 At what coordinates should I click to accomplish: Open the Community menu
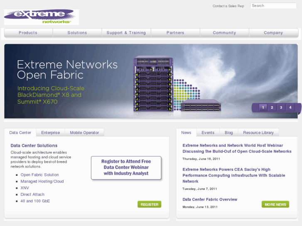[x=224, y=33]
